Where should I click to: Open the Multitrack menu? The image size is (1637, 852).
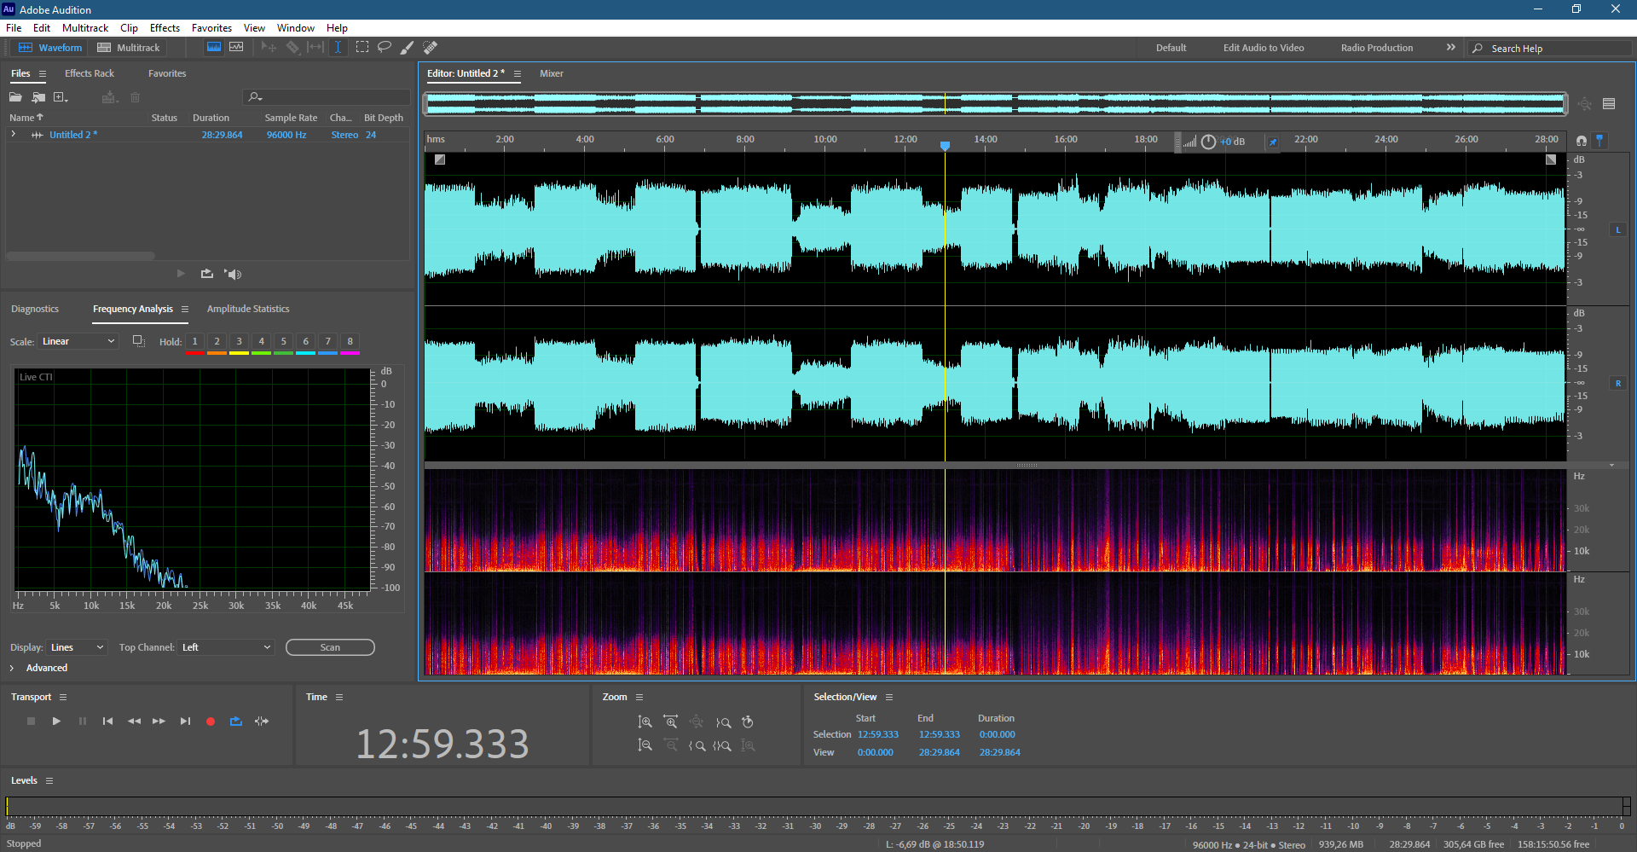coord(85,28)
